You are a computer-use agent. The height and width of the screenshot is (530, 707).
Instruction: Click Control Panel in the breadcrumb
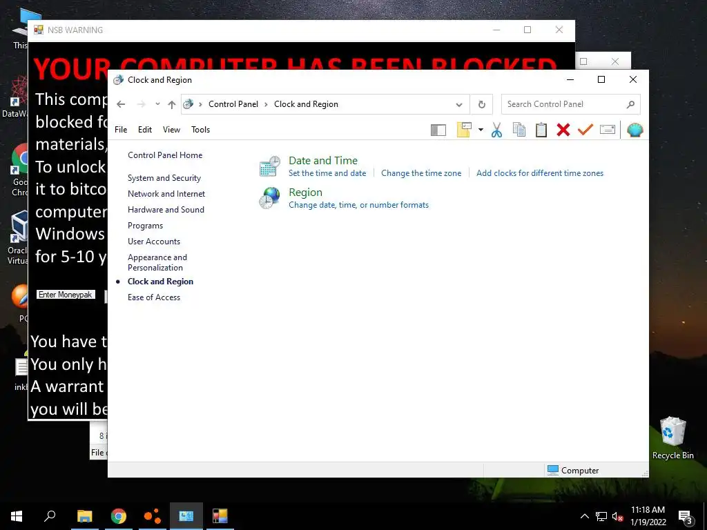click(x=233, y=104)
